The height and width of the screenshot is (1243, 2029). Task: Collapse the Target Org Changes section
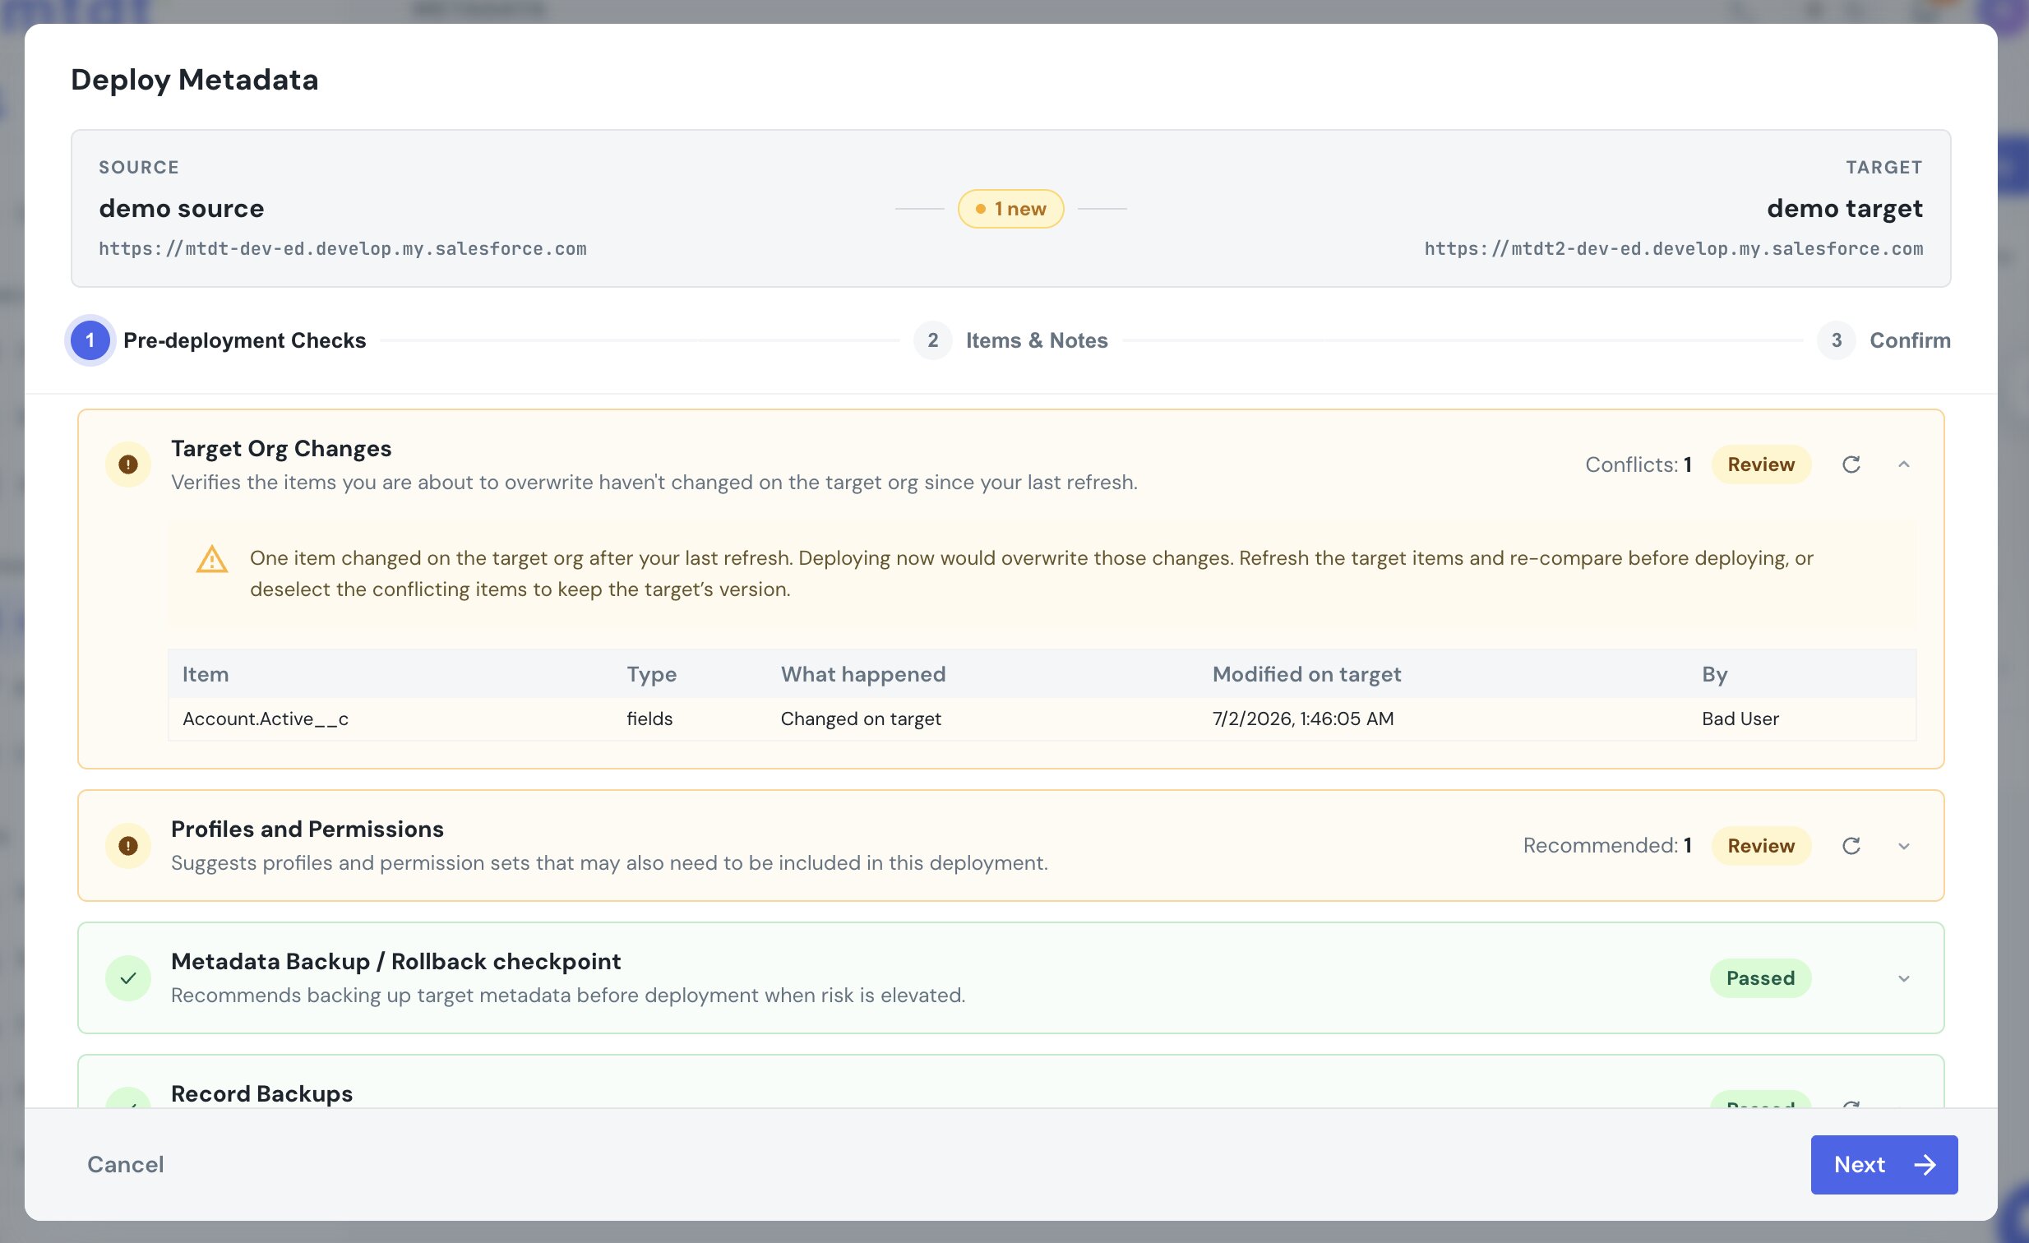[x=1904, y=464]
